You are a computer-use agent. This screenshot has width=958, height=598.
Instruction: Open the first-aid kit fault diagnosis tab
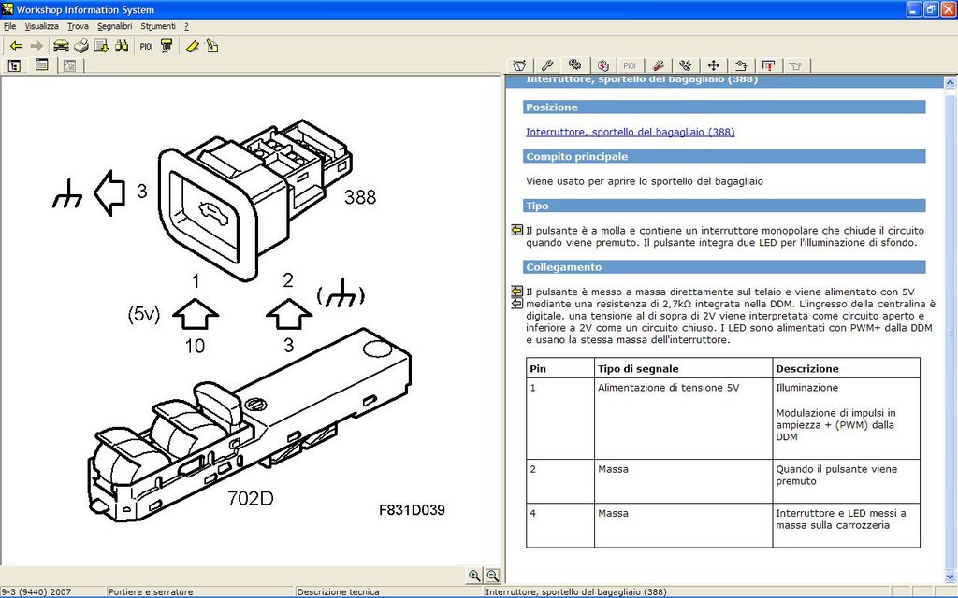click(603, 65)
